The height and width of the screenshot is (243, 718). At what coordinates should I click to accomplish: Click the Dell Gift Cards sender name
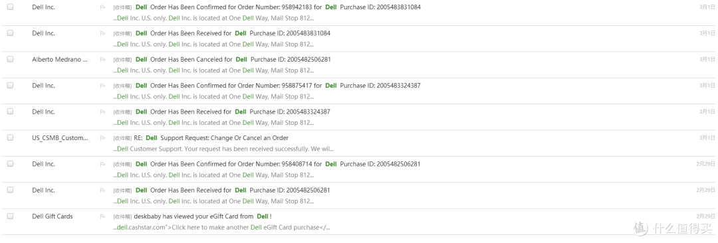click(53, 216)
